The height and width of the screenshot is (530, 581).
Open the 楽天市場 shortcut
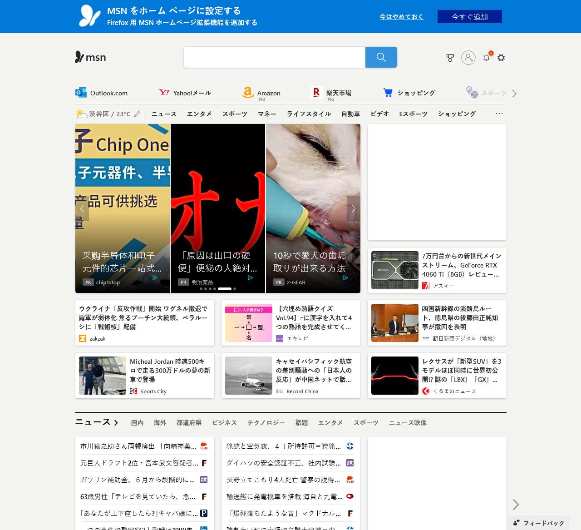point(331,93)
